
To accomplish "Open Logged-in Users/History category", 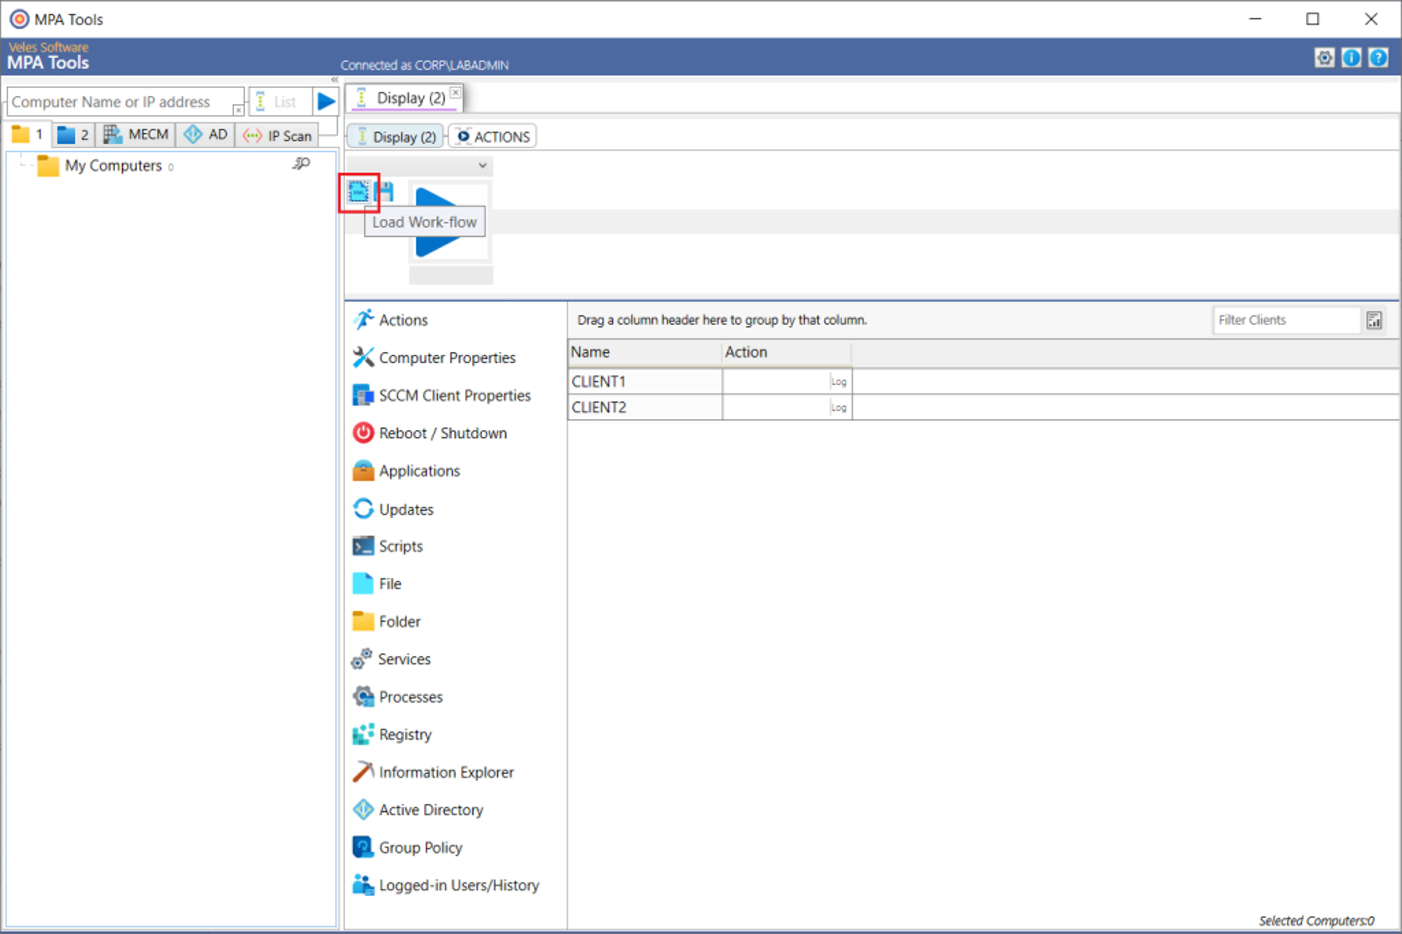I will pyautogui.click(x=445, y=885).
